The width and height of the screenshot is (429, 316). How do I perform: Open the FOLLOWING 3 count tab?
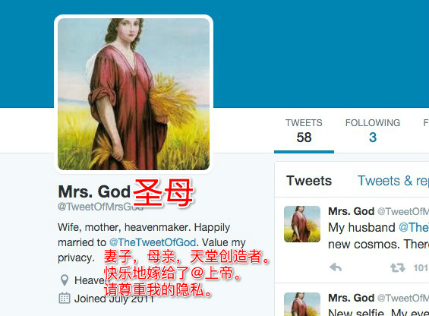coord(373,131)
